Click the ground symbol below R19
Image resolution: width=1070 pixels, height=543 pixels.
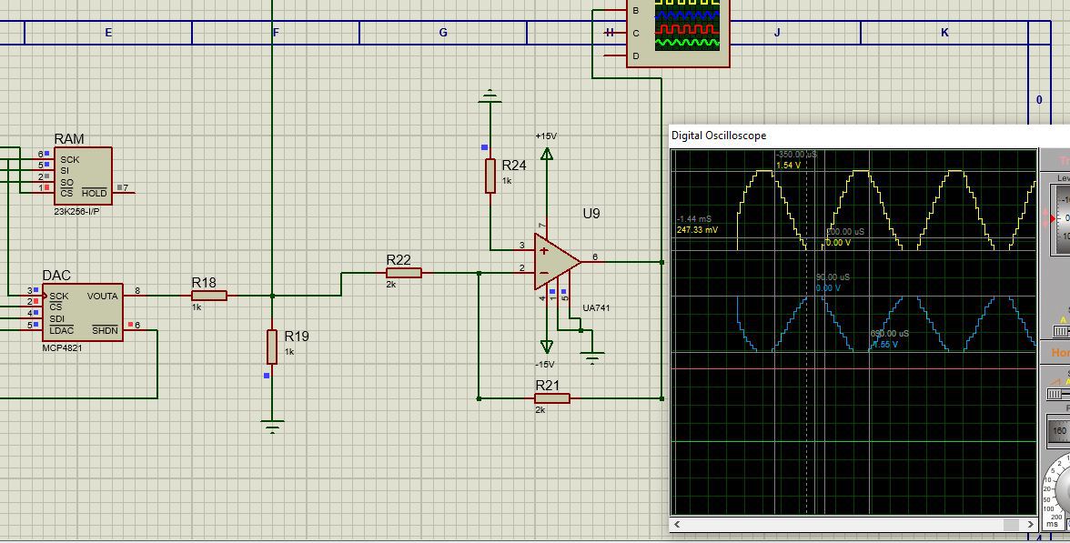coord(272,427)
